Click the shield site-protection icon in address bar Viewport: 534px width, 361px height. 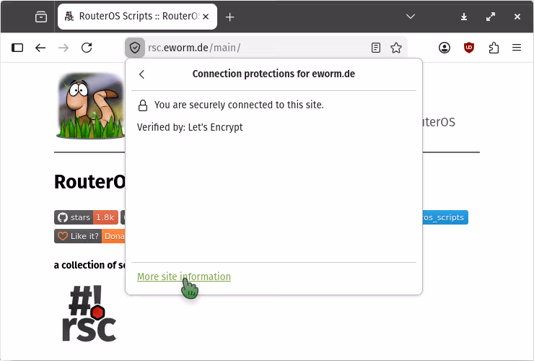click(x=134, y=48)
